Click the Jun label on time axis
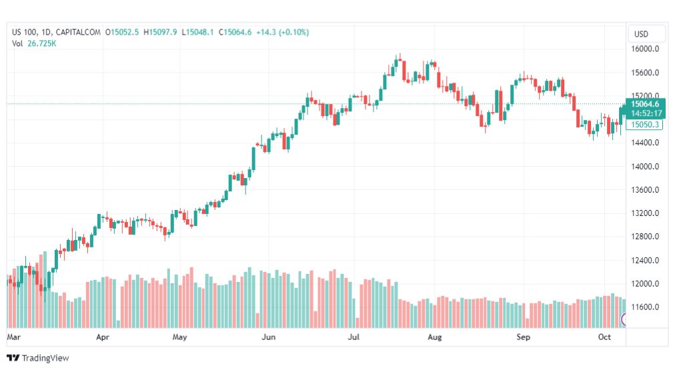 [x=268, y=337]
